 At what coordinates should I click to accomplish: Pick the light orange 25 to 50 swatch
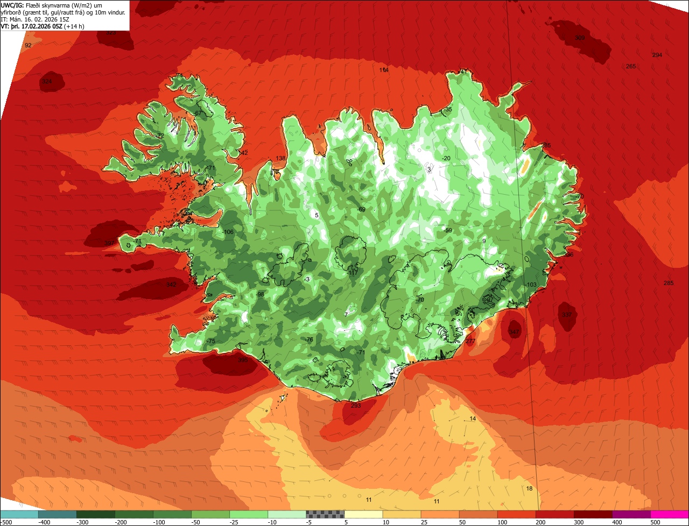point(440,514)
